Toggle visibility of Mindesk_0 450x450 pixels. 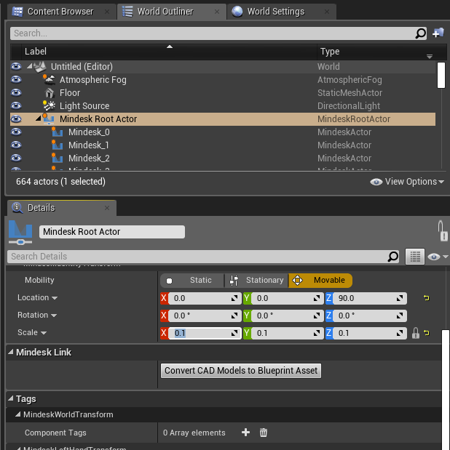click(16, 132)
